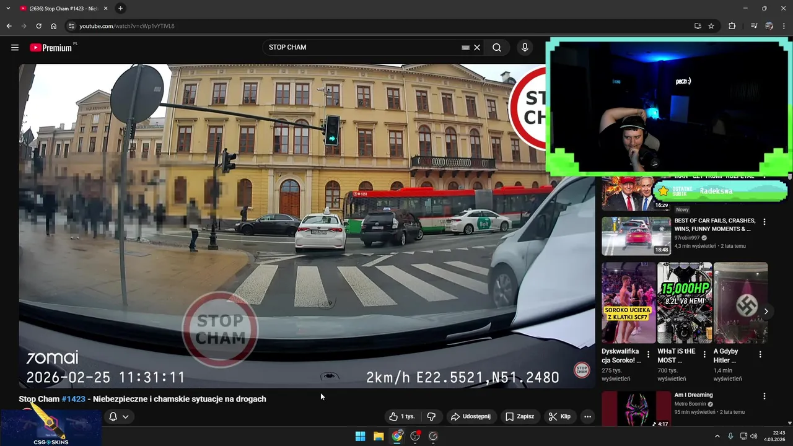The width and height of the screenshot is (793, 446).
Task: Open the #1423 hashtag link in title
Action: click(73, 399)
